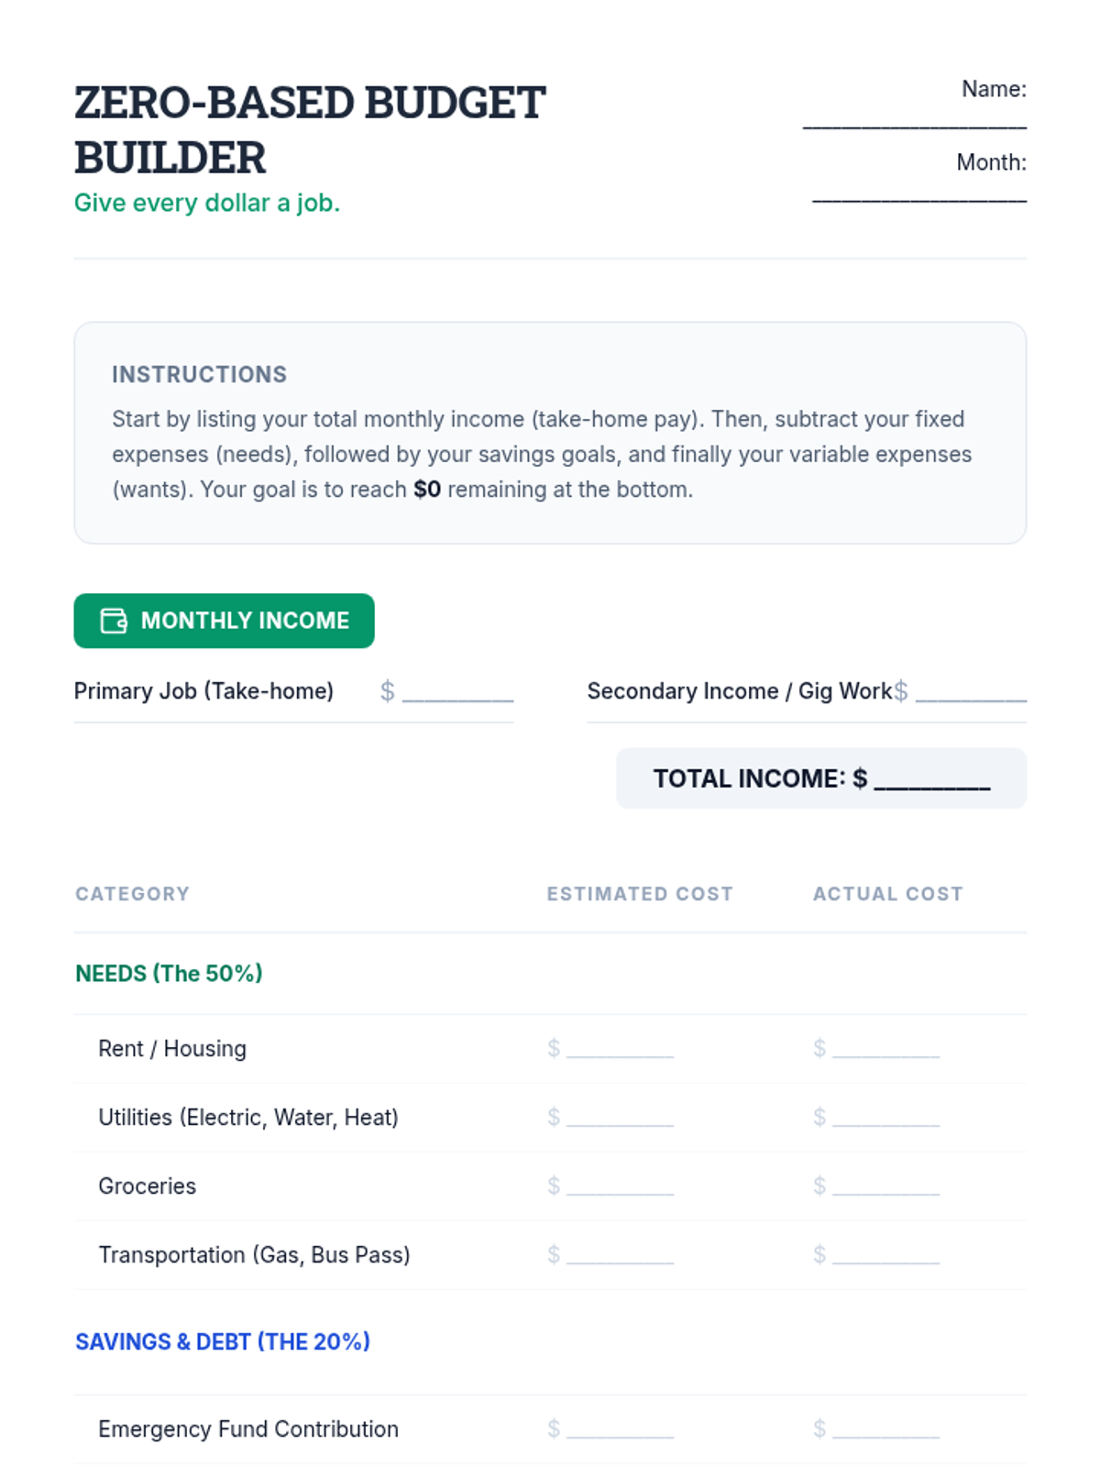Click the Monthly Income green button
This screenshot has width=1100, height=1467.
224,621
